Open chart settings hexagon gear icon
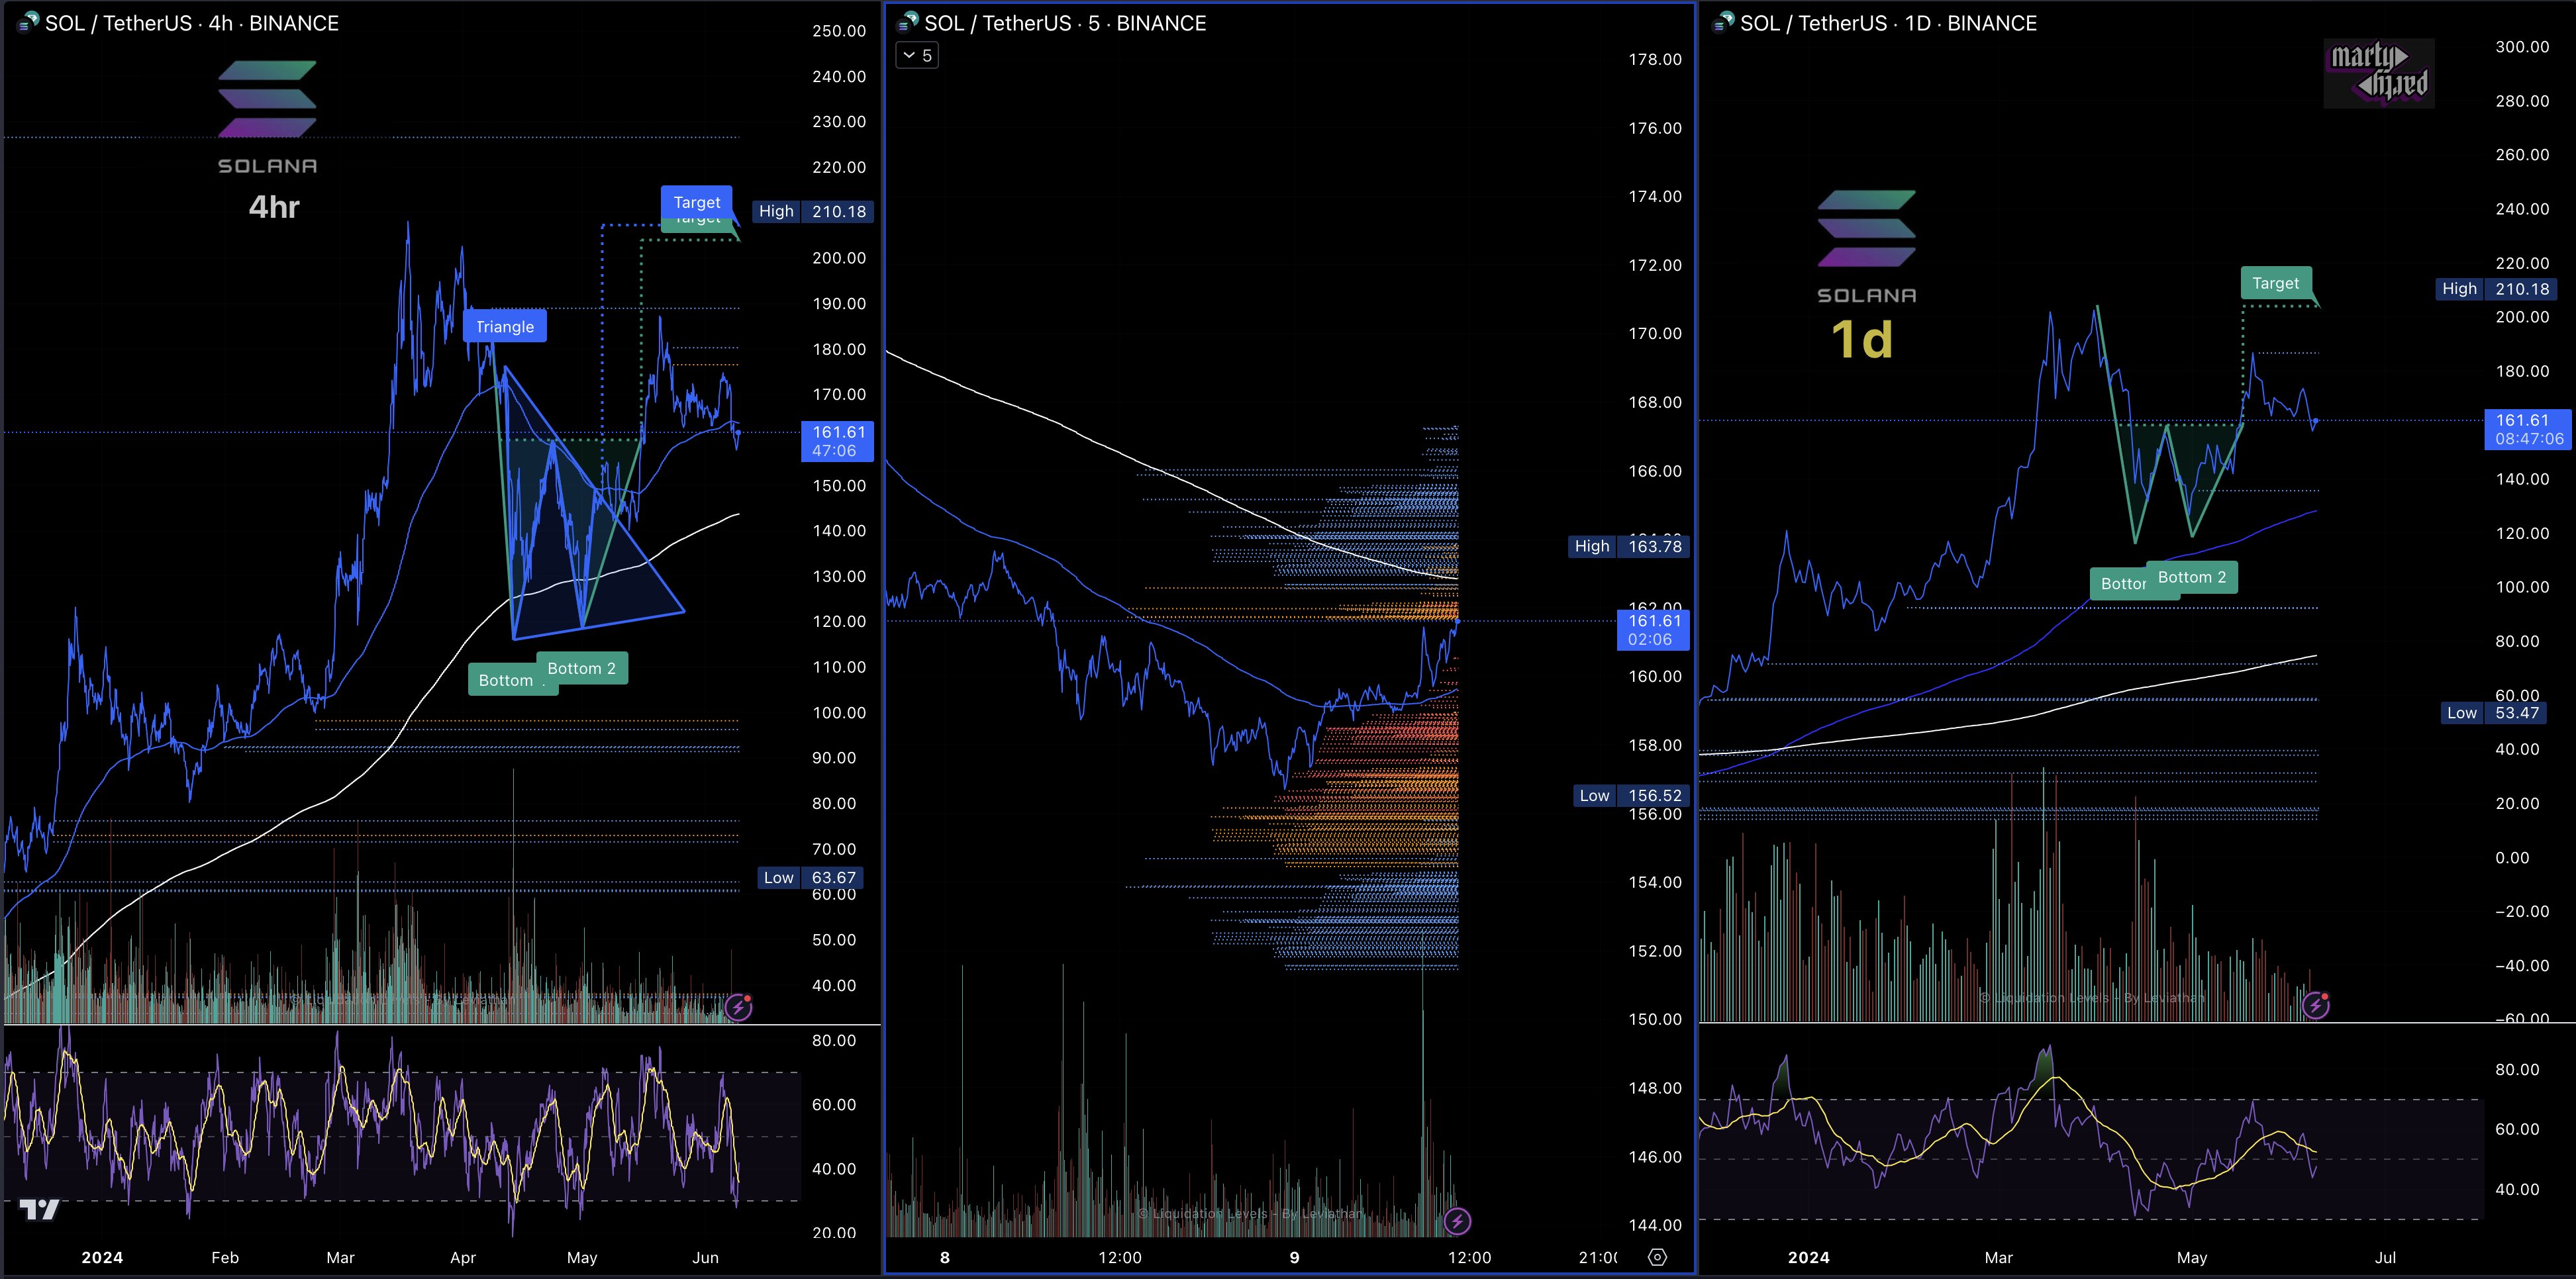 [x=1657, y=1257]
